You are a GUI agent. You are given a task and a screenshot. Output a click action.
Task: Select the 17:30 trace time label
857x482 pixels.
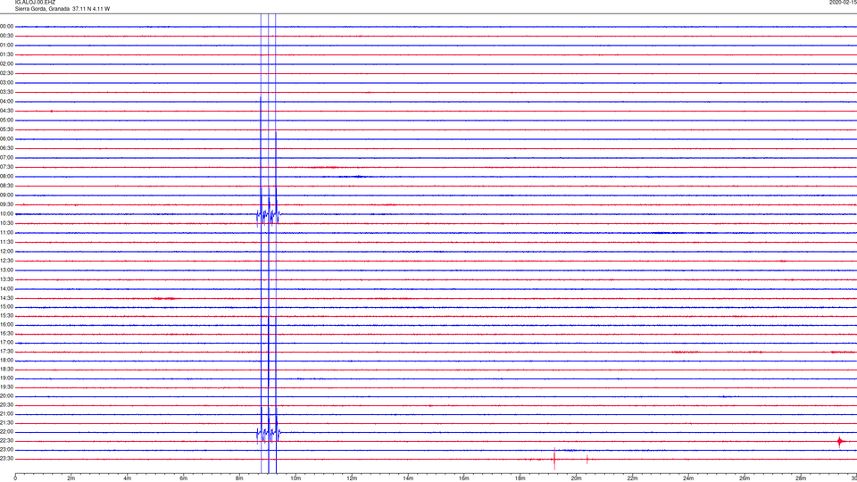(x=6, y=352)
